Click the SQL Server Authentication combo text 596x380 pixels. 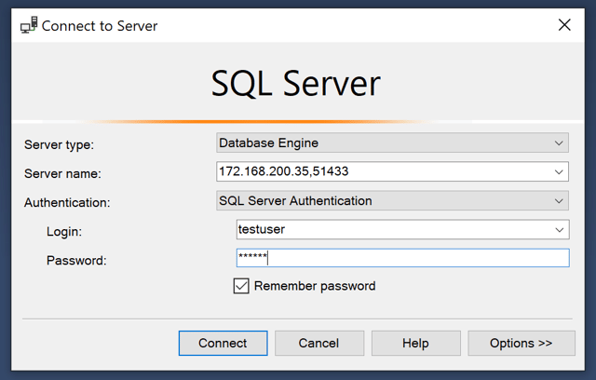(x=295, y=200)
